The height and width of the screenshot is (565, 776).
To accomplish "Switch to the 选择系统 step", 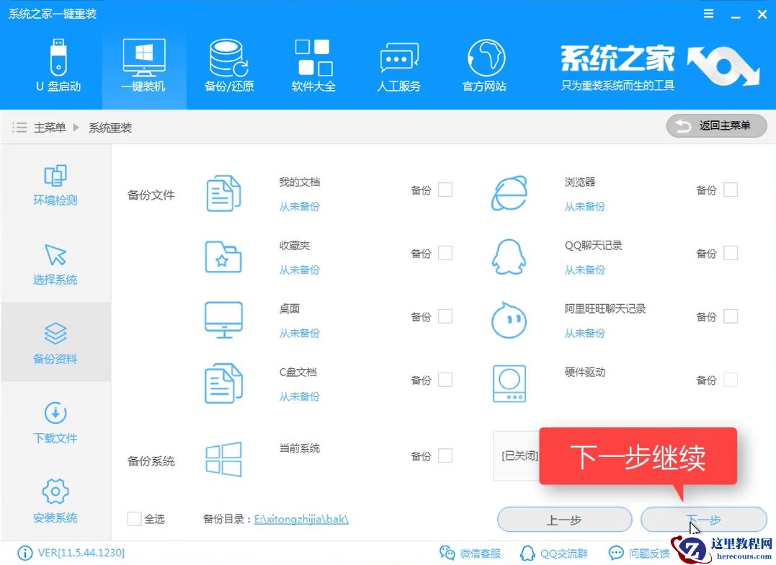I will click(x=55, y=265).
